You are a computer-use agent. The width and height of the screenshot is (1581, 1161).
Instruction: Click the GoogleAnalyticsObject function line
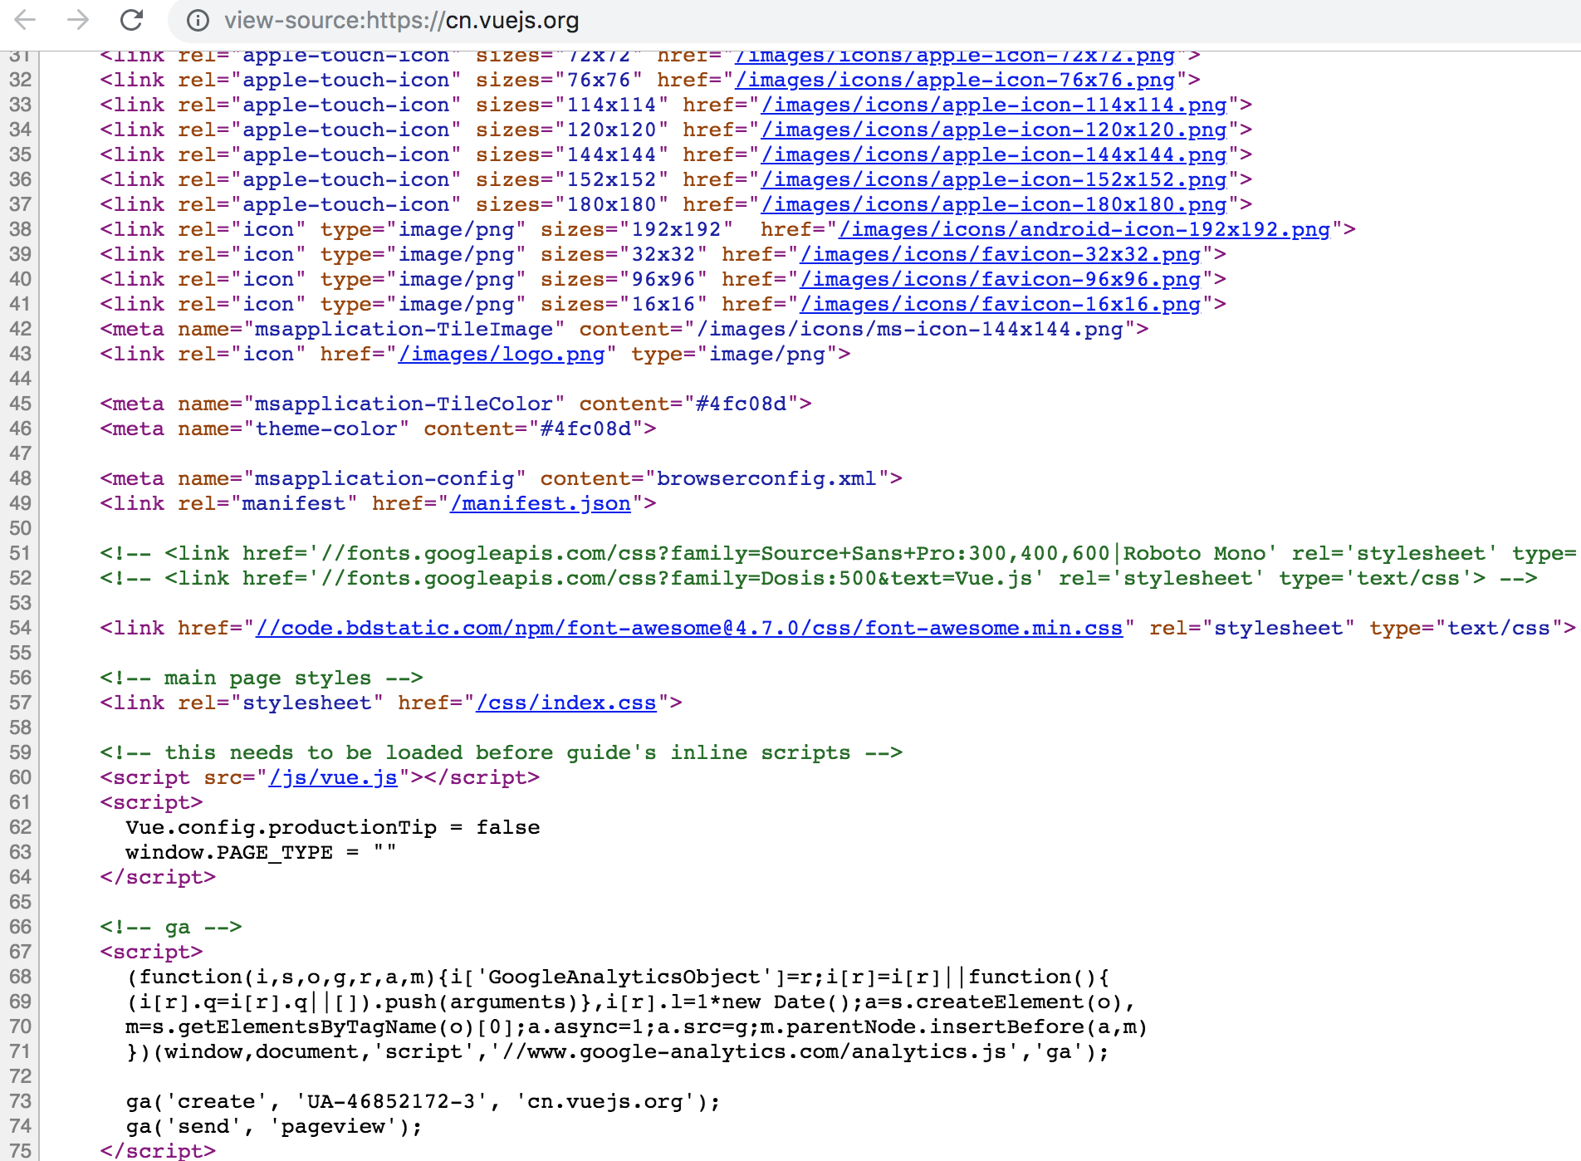[x=618, y=977]
